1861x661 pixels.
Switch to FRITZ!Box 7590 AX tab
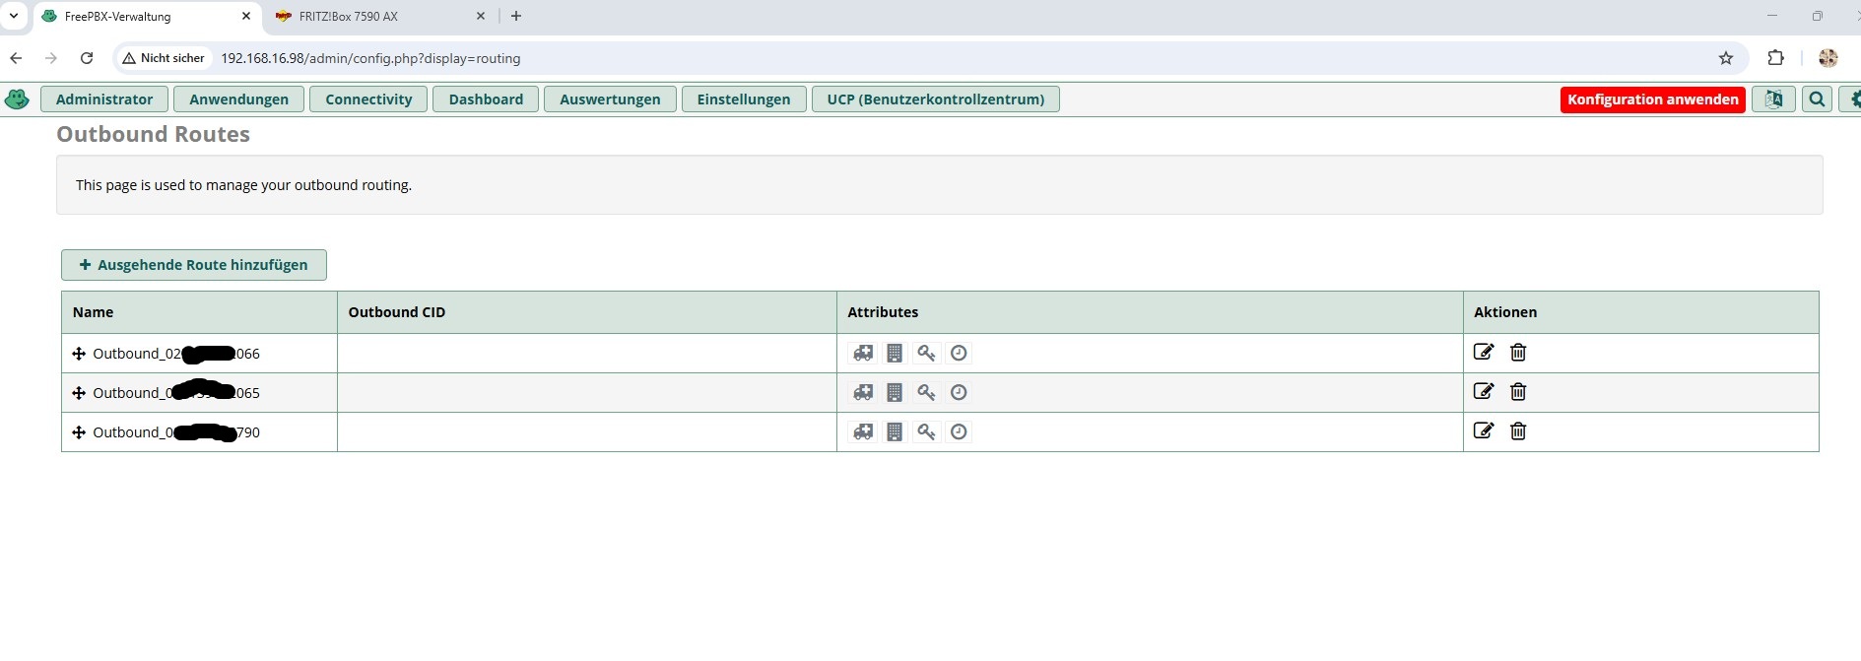349,17
